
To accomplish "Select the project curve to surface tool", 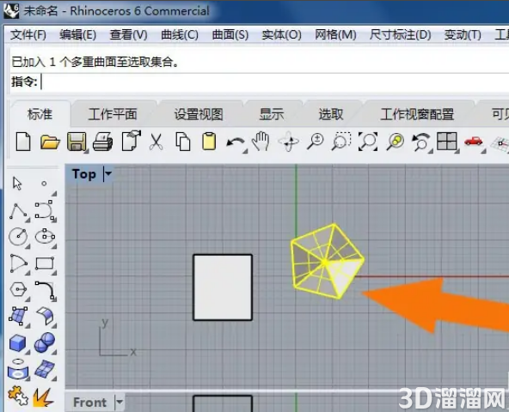I will [x=18, y=369].
